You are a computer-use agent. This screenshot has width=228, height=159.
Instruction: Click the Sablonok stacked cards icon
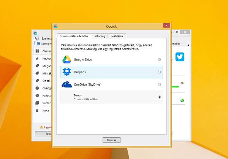(x=37, y=103)
